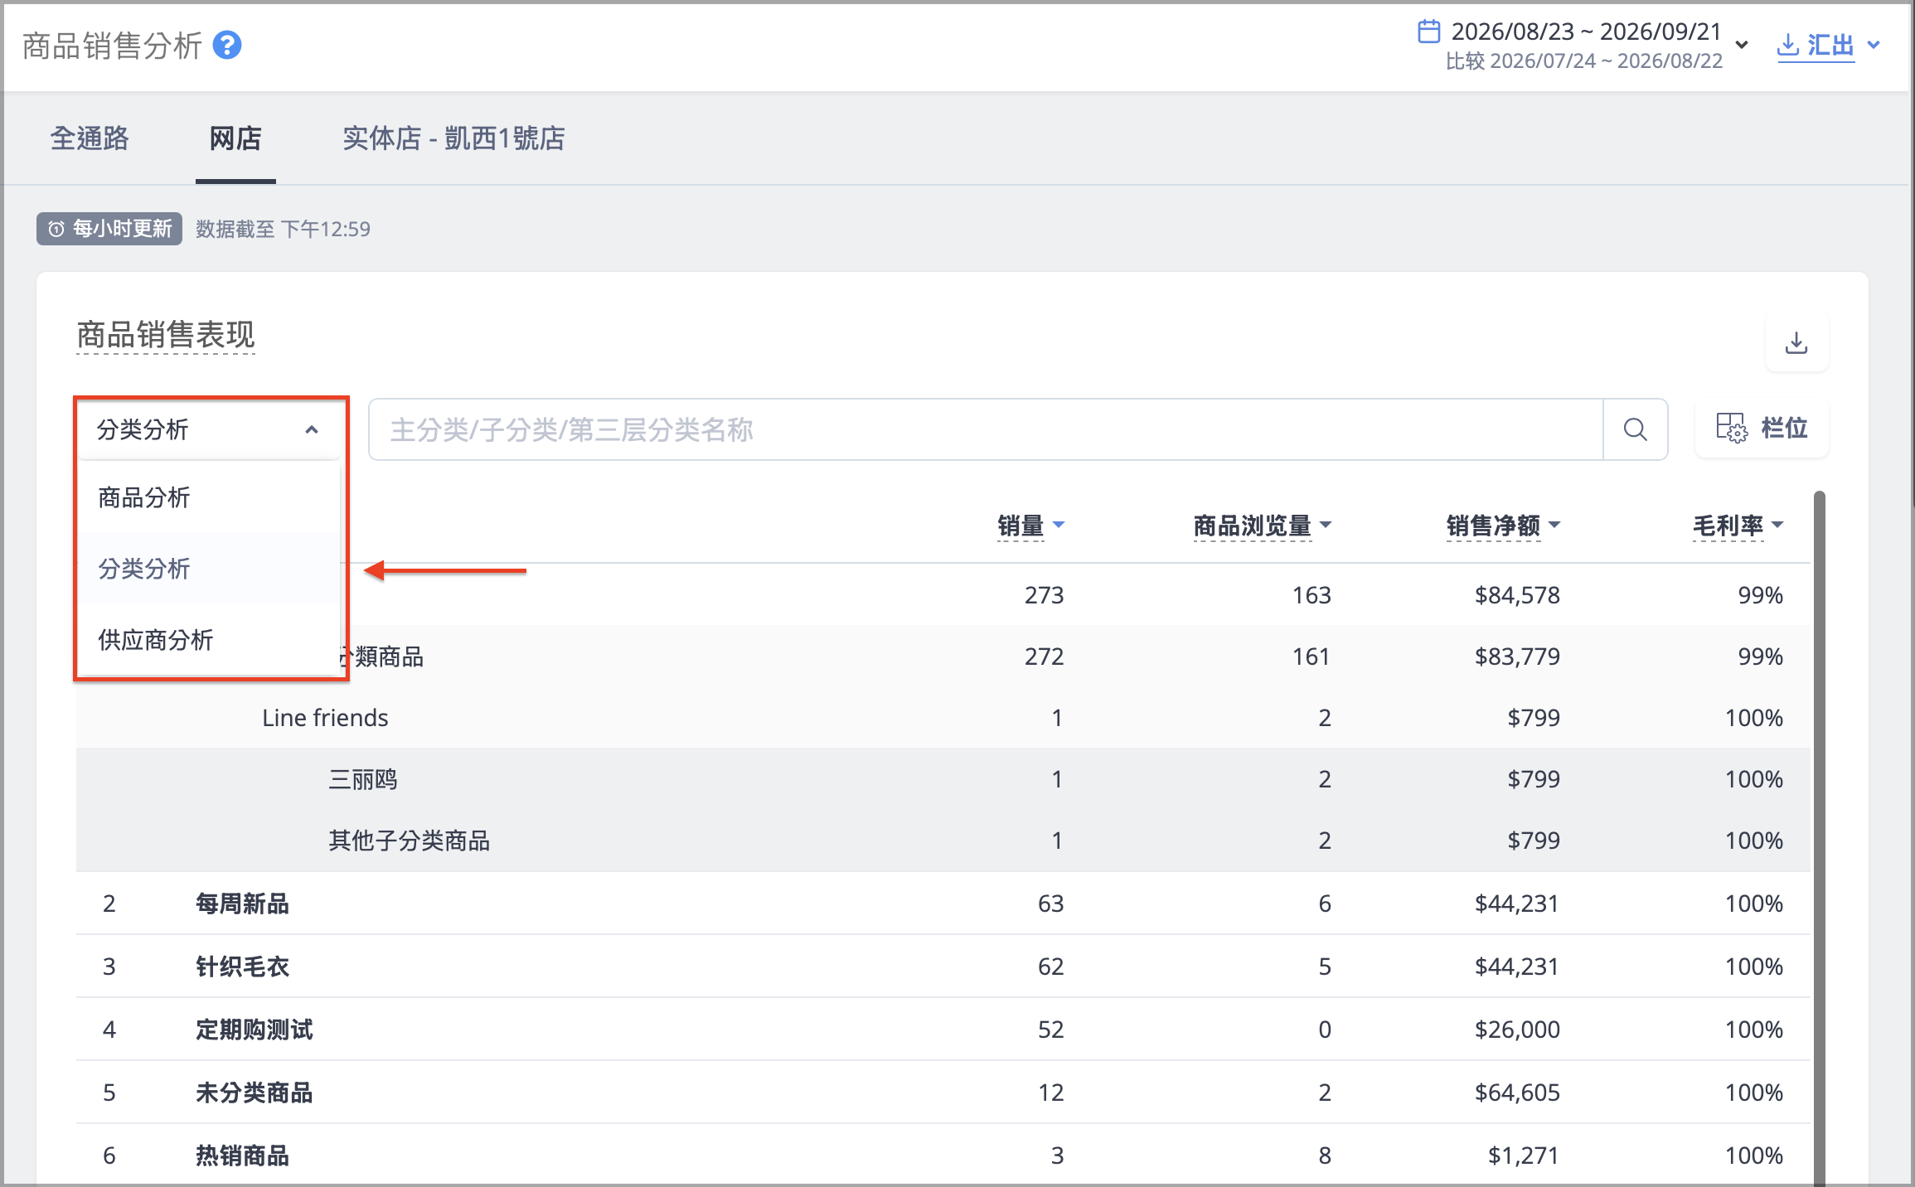Open the calendar date range picker icon
Image resolution: width=1915 pixels, height=1187 pixels.
[x=1428, y=31]
